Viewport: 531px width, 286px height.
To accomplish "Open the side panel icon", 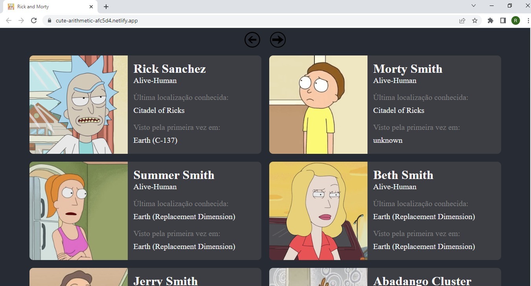I will (503, 20).
